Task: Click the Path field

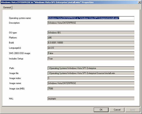Action: pyautogui.click(x=91, y=68)
